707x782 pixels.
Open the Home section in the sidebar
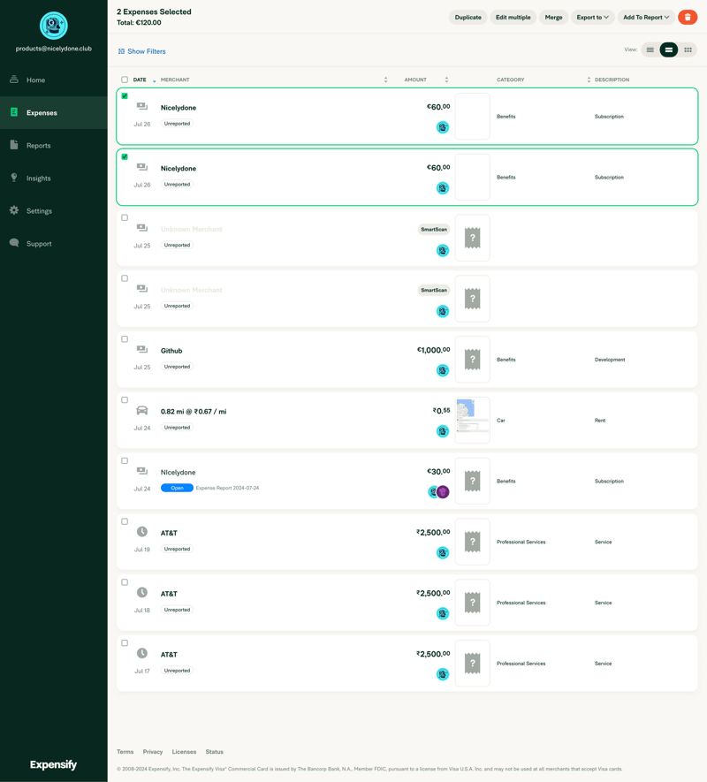tap(39, 80)
